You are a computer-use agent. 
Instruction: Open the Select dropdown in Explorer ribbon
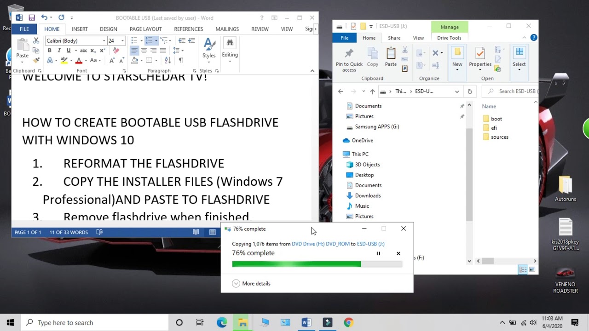(519, 58)
